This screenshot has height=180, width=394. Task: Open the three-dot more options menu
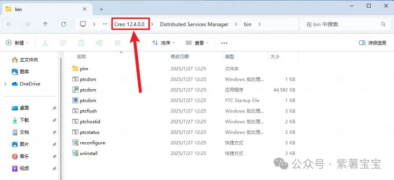(224, 43)
